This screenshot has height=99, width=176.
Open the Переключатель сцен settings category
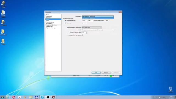pos(53,28)
